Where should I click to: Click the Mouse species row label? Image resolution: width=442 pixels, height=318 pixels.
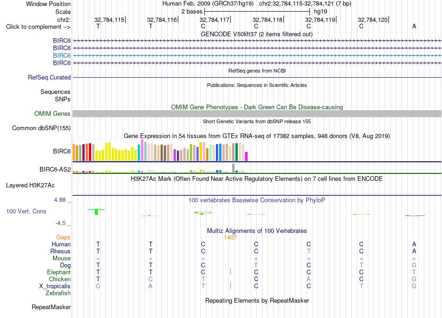[61, 258]
